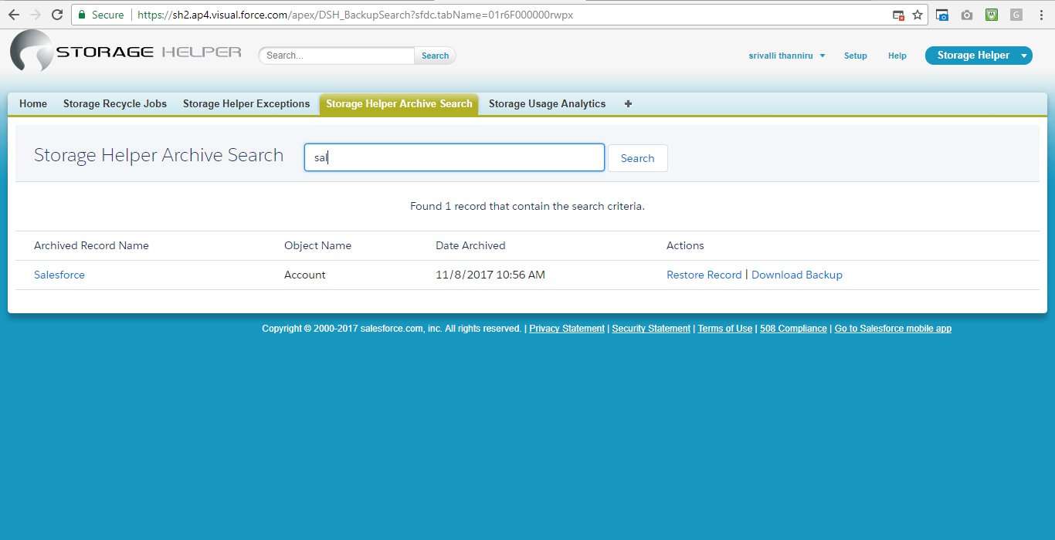Open the Salesforce archived record link

[59, 275]
